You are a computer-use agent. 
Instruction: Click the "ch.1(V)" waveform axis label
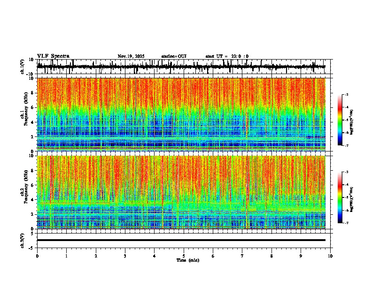(23, 67)
